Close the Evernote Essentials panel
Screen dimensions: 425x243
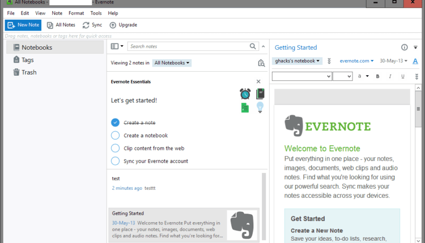(x=258, y=81)
